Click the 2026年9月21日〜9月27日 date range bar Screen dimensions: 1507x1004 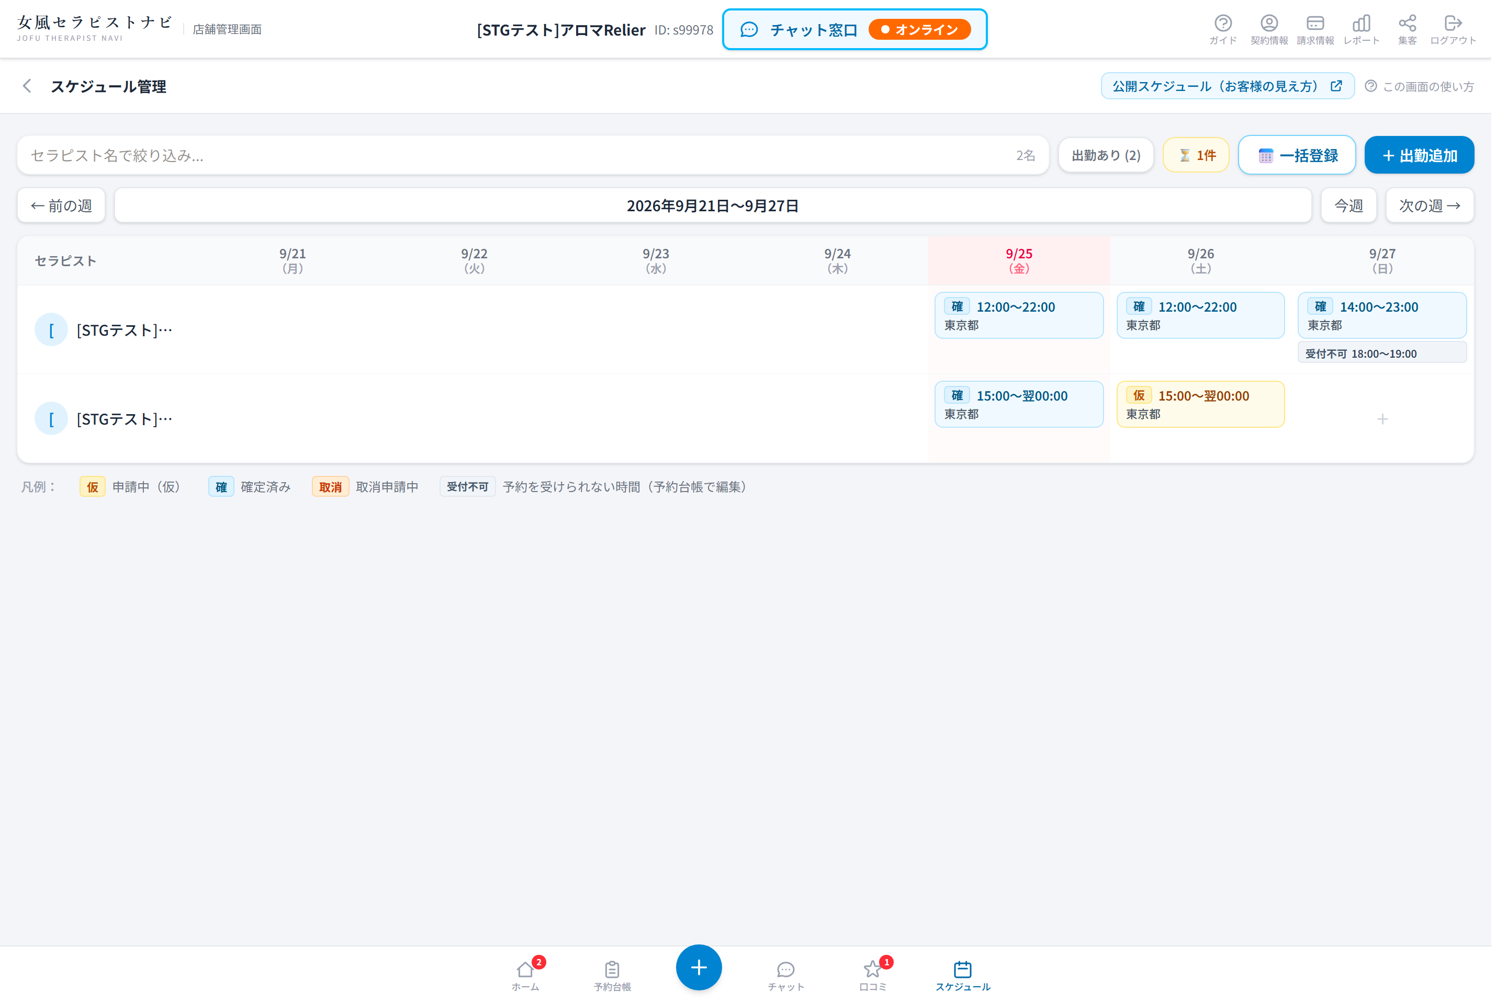(720, 208)
